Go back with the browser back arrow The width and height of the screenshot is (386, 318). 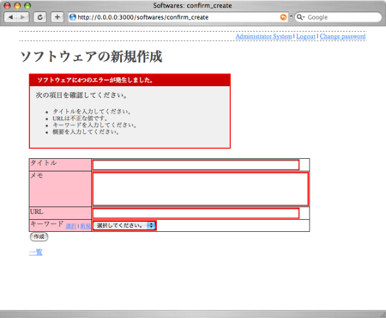[x=10, y=17]
